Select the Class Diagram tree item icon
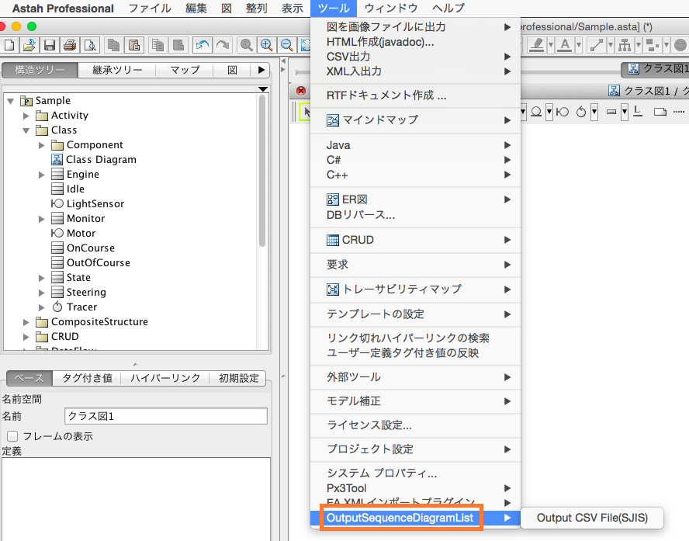The width and height of the screenshot is (689, 541). pyautogui.click(x=57, y=159)
